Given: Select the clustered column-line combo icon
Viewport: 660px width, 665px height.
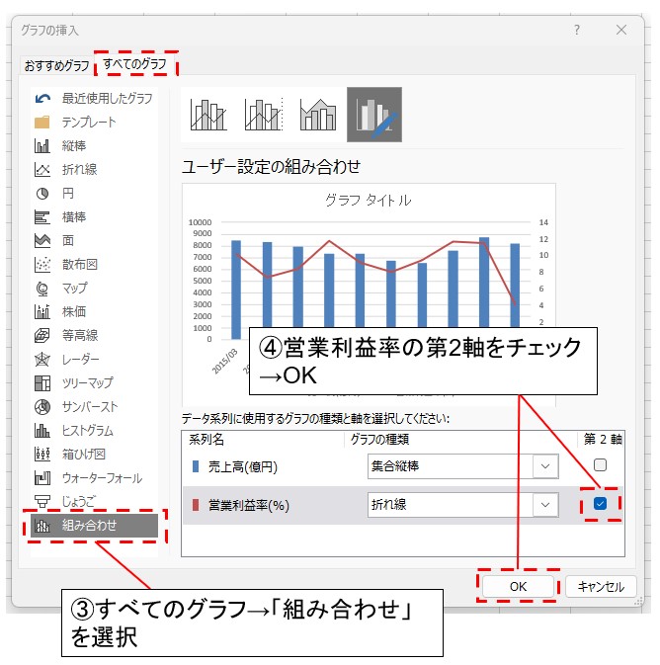Looking at the screenshot, I should pos(208,115).
